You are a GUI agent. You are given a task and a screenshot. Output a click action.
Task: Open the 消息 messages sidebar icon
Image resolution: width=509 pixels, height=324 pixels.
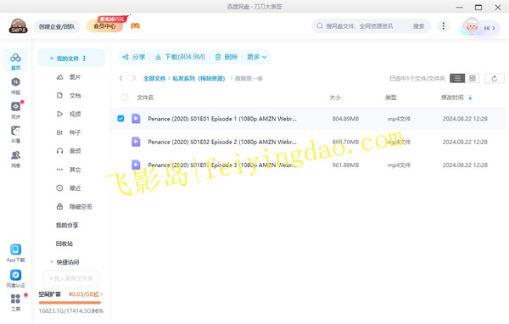[15, 159]
